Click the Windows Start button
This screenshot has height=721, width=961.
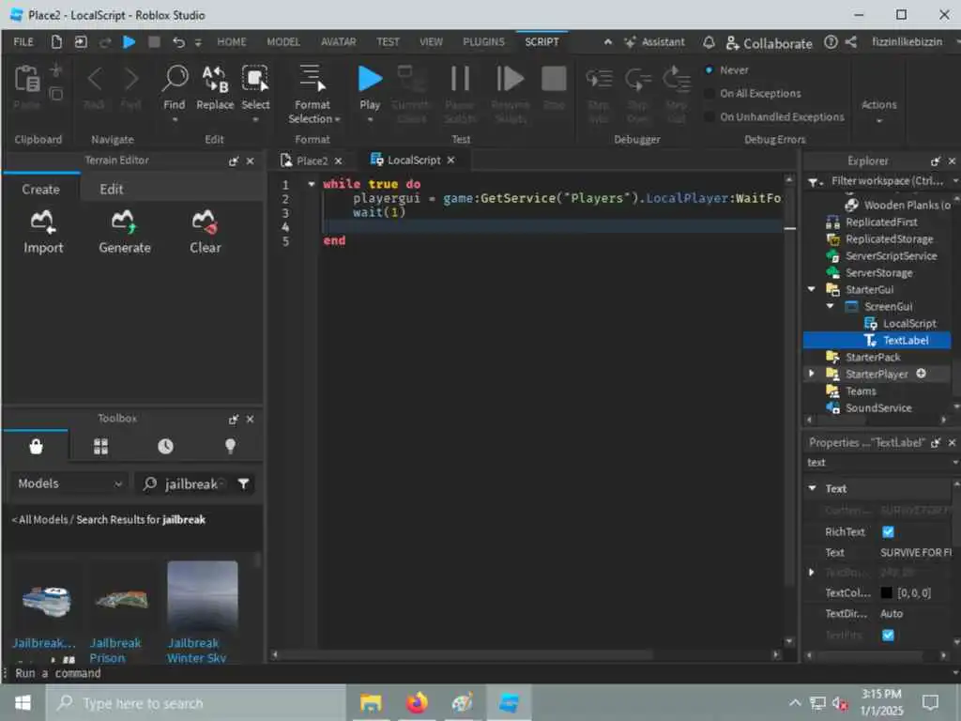click(x=23, y=702)
